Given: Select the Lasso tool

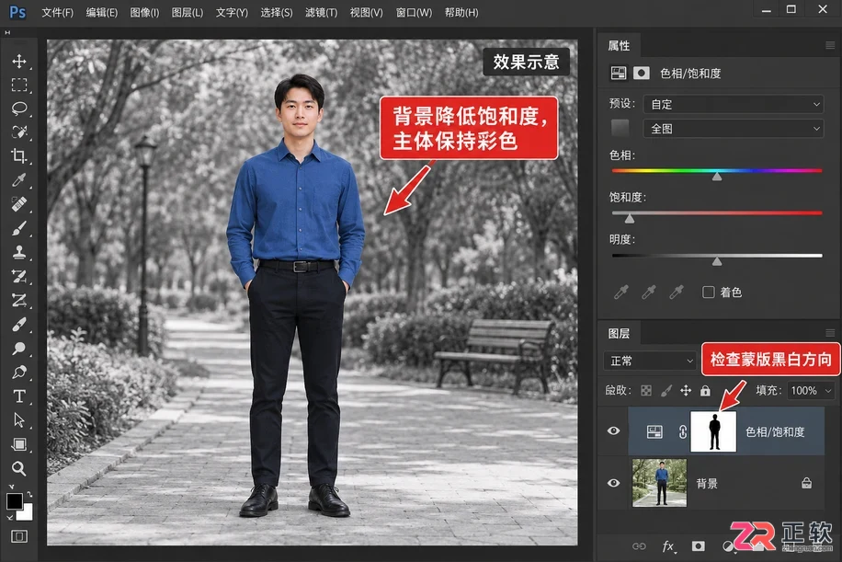Looking at the screenshot, I should click(x=19, y=108).
